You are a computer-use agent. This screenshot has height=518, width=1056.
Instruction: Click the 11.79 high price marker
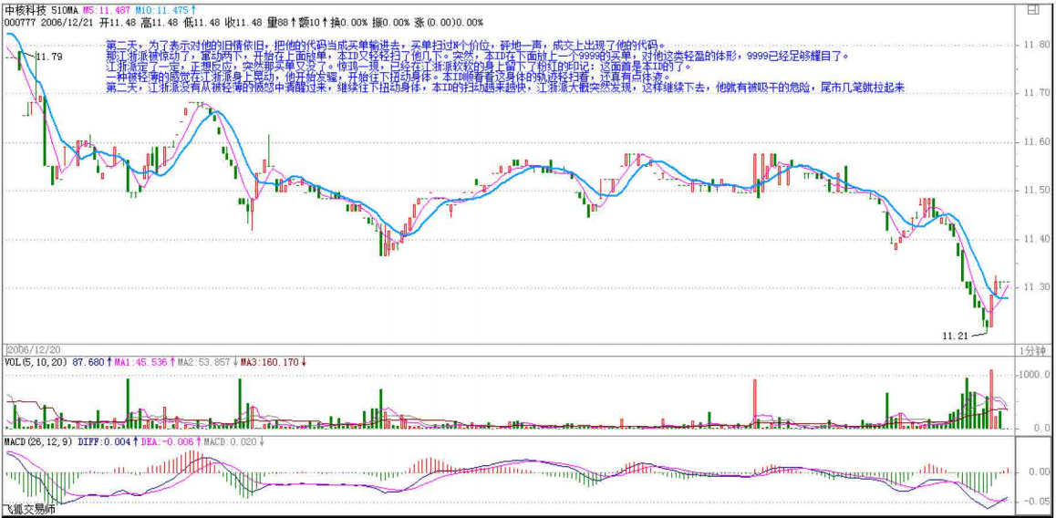click(x=49, y=57)
